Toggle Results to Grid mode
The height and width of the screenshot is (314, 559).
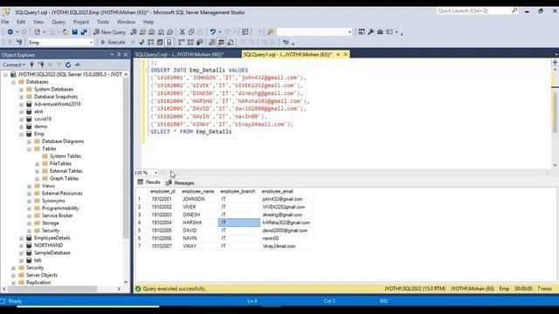point(221,43)
